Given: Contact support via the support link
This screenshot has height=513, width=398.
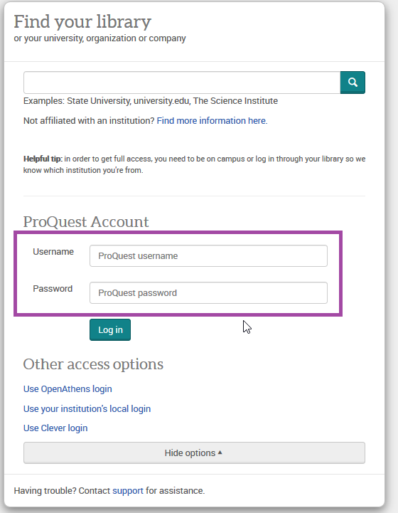Looking at the screenshot, I should pos(128,491).
